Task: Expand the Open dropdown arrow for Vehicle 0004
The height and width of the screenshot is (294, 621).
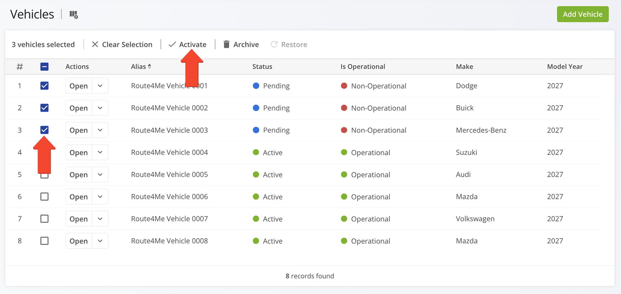Action: [100, 152]
